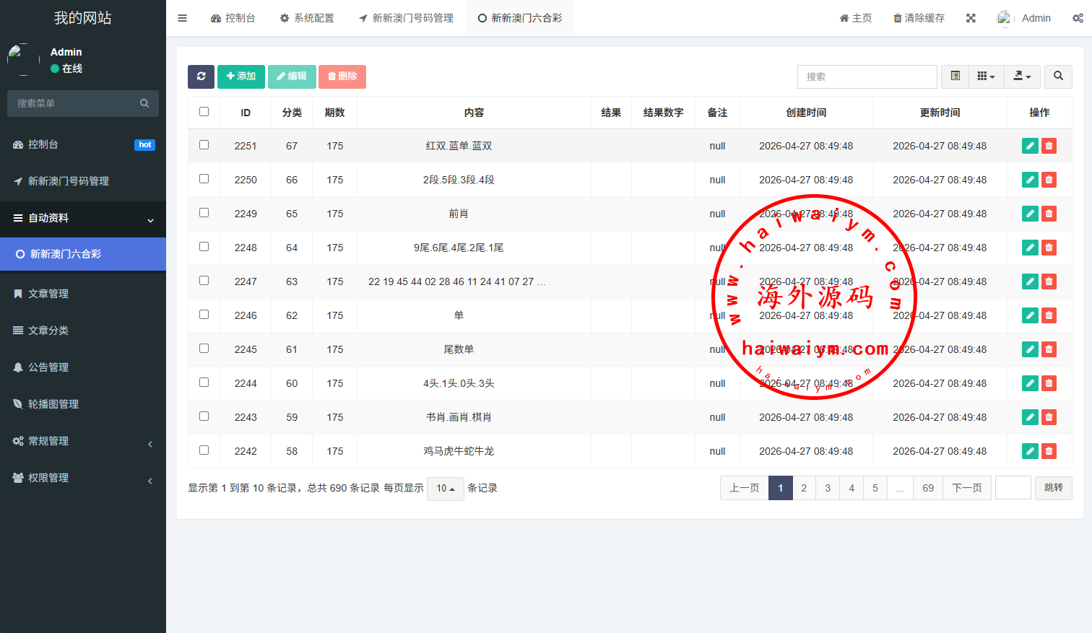
Task: Click the refresh table icon button
Action: click(x=201, y=77)
